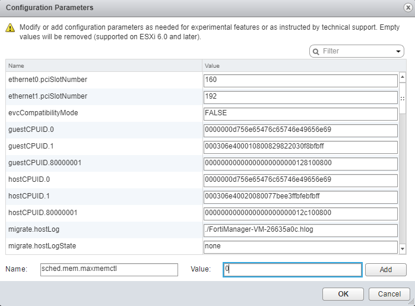Expand the dialog with top-right arrows
Image resolution: width=415 pixels, height=306 pixels.
pos(403,8)
